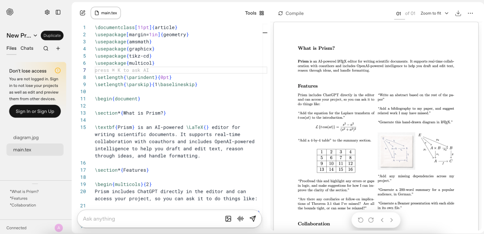Viewport: 484px width, 234px height.
Task: Click the search magnifier icon in sidebar
Action: coord(46,48)
